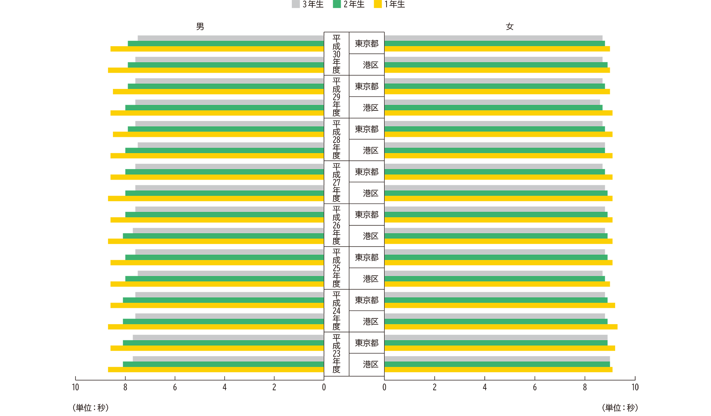711x416 pixels.
Task: Select the 平成26年度 year label
Action: point(337,225)
